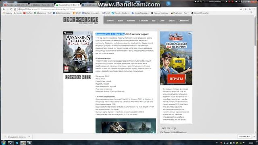
Task: Close the first YouTube tab
Action: (x=27, y=5)
